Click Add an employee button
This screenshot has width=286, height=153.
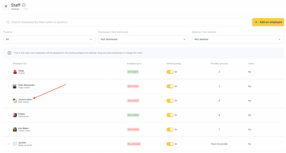(x=268, y=22)
